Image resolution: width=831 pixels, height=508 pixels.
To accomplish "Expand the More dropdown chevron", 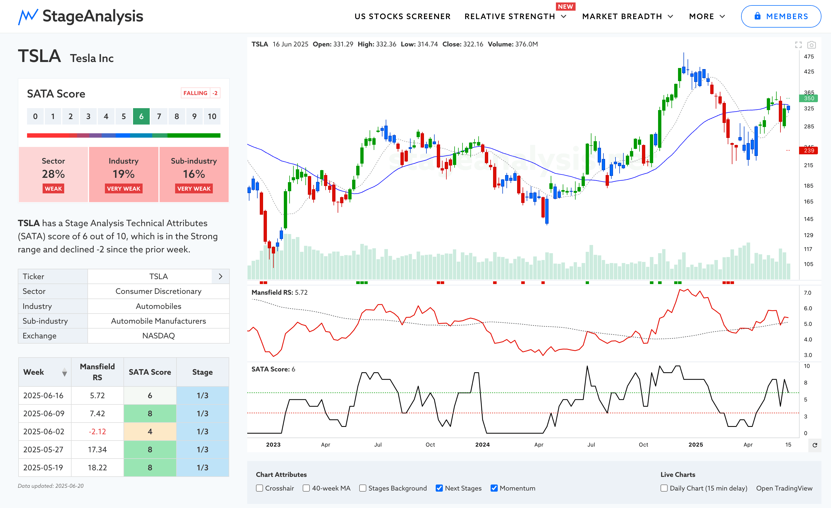I will click(722, 16).
